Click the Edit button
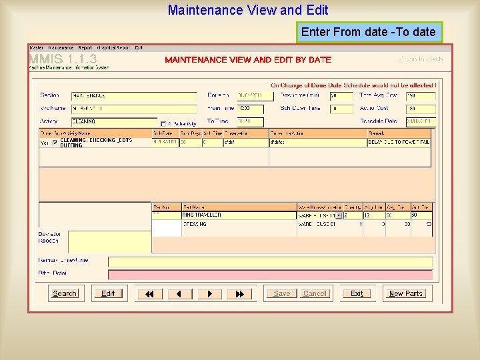The width and height of the screenshot is (480, 360). tap(108, 293)
